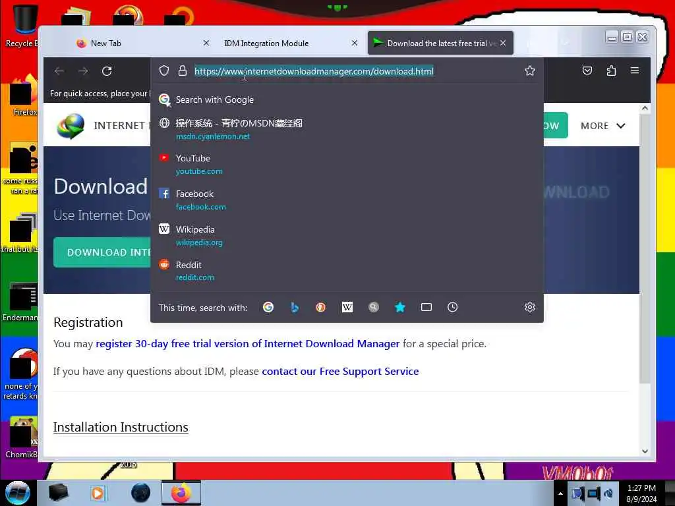Image resolution: width=675 pixels, height=506 pixels.
Task: Search bookmarks using the blue star icon
Action: pos(400,307)
